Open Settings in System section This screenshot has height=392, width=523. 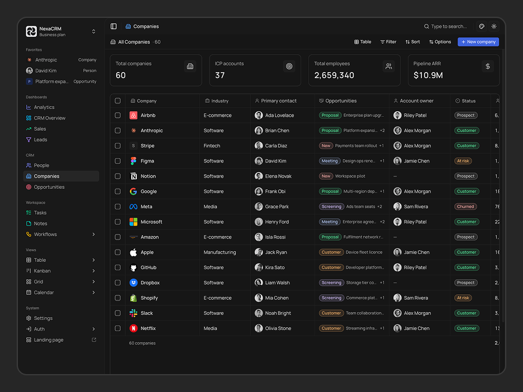click(61, 318)
